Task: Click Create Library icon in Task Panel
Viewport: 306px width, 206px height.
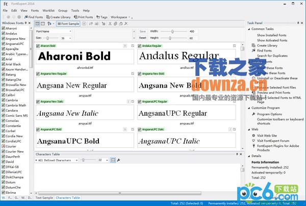Action: tap(253, 45)
